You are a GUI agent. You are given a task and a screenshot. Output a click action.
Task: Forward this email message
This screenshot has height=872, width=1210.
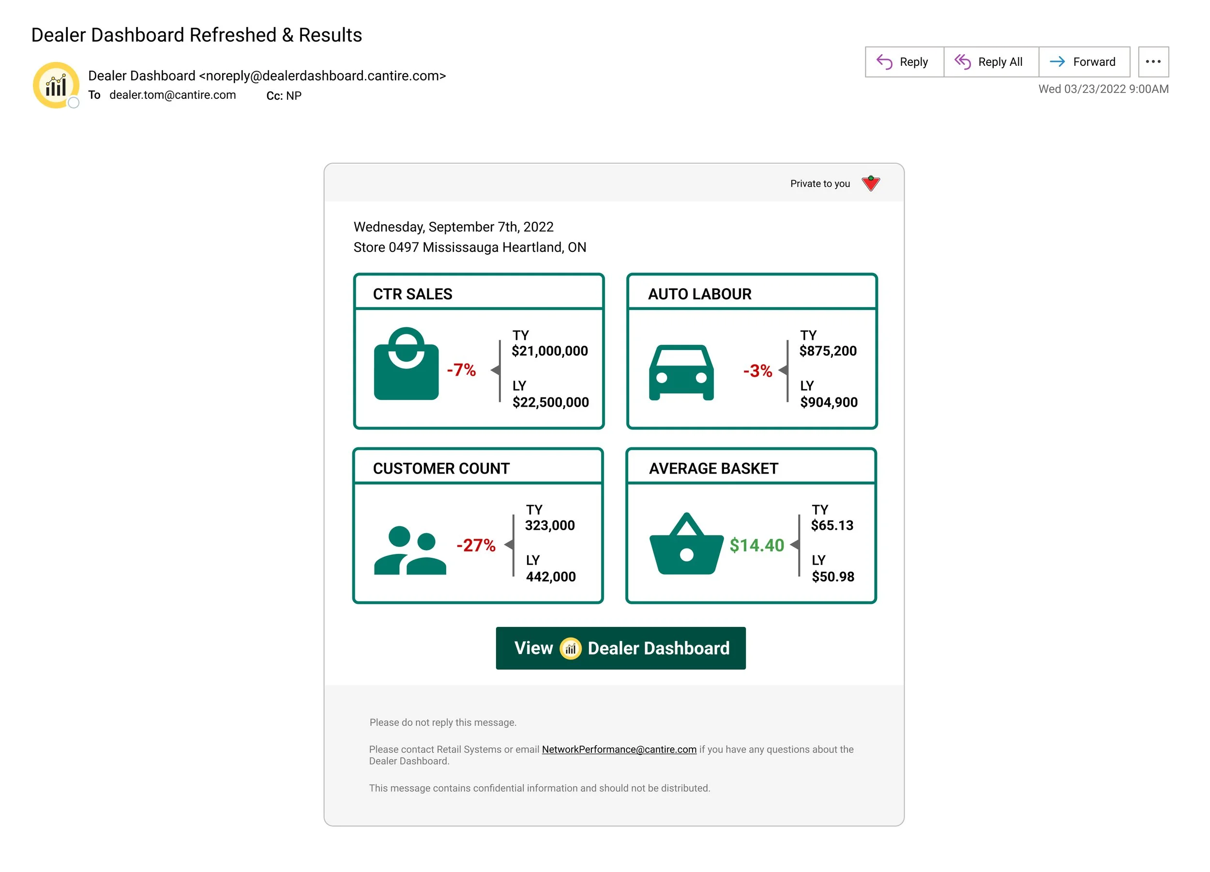[1084, 62]
